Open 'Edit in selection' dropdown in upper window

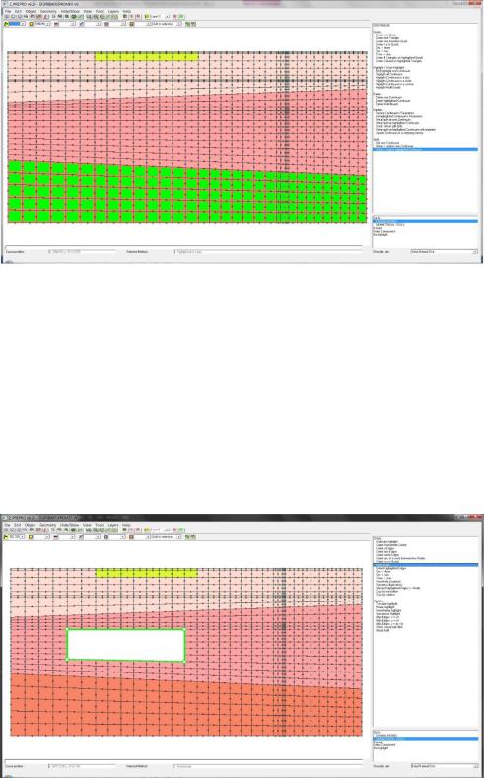[x=167, y=24]
